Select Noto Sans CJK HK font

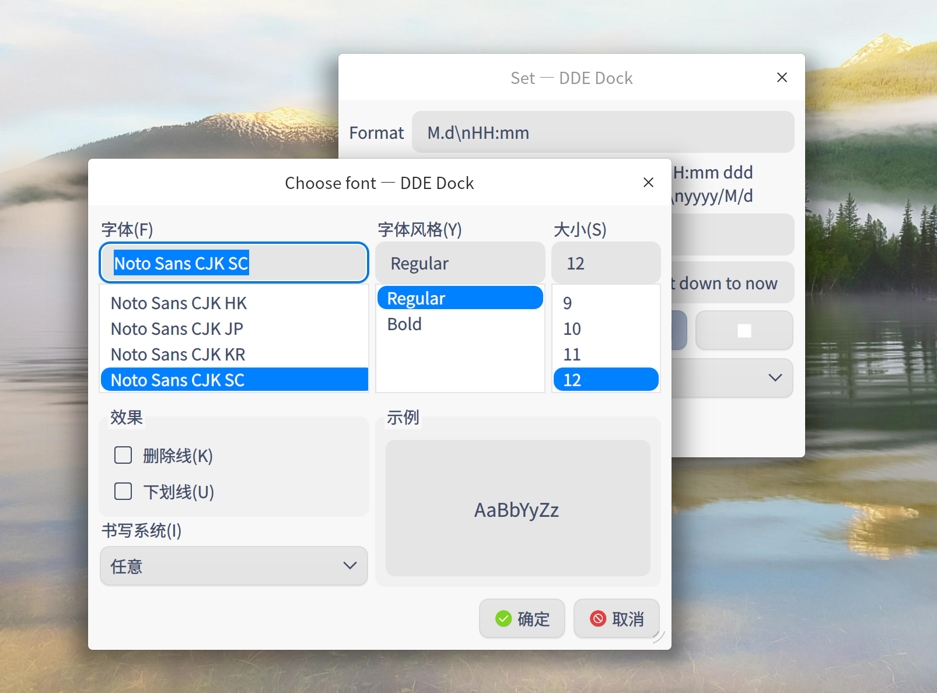pyautogui.click(x=179, y=303)
